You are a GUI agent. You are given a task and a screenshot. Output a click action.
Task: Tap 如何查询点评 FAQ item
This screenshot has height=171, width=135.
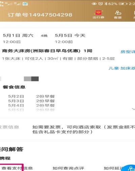tap(69, 168)
